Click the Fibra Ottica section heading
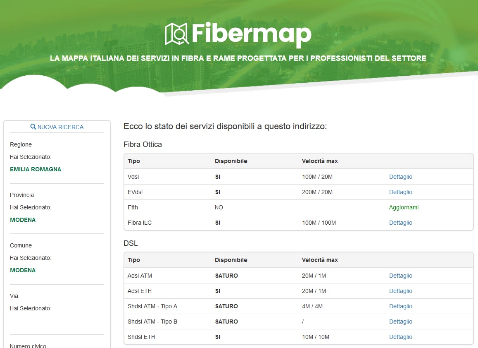 coord(143,144)
